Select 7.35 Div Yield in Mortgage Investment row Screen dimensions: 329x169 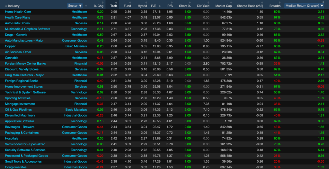(207, 104)
